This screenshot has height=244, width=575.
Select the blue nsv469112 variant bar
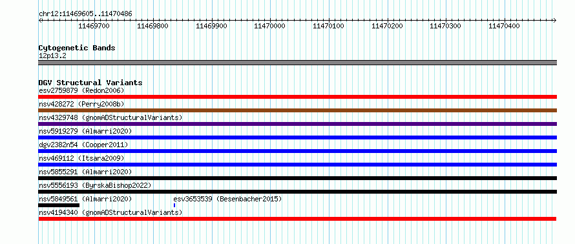tap(297, 165)
